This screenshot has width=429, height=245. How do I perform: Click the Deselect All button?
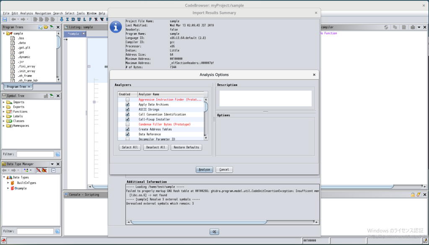(156, 147)
